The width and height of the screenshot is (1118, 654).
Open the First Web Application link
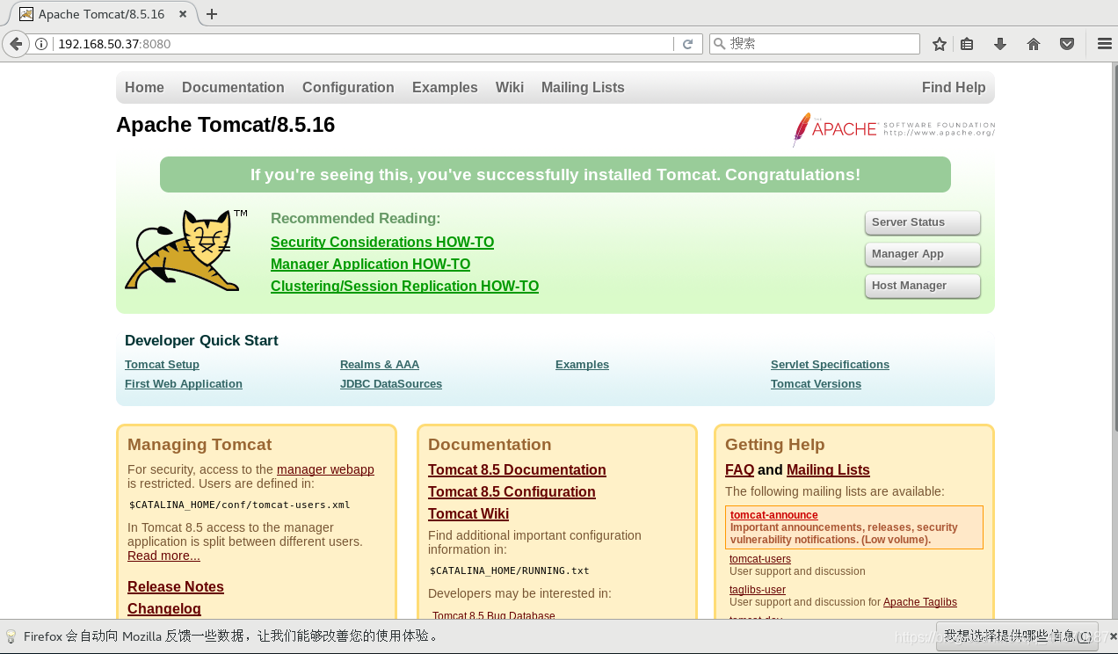point(184,383)
